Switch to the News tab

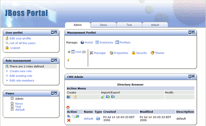[103, 25]
